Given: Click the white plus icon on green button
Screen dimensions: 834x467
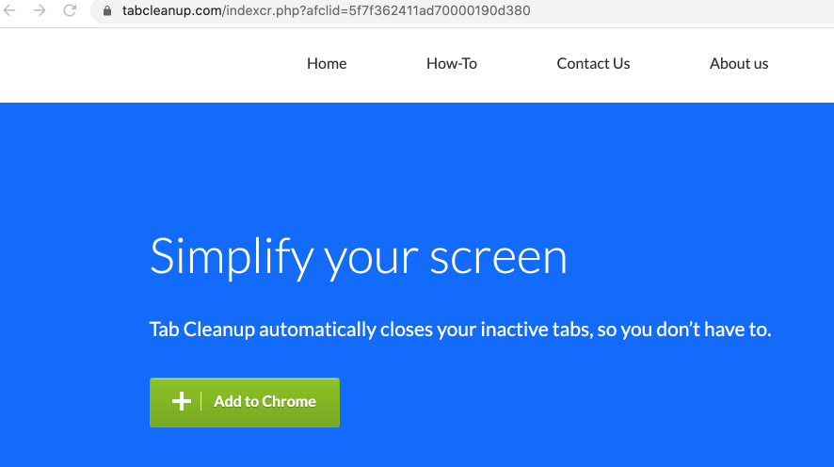Looking at the screenshot, I should pos(182,402).
